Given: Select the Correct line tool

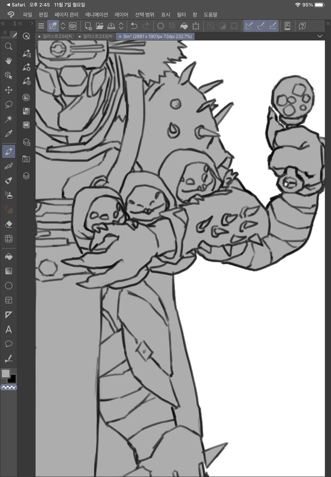Looking at the screenshot, I should pyautogui.click(x=8, y=359).
